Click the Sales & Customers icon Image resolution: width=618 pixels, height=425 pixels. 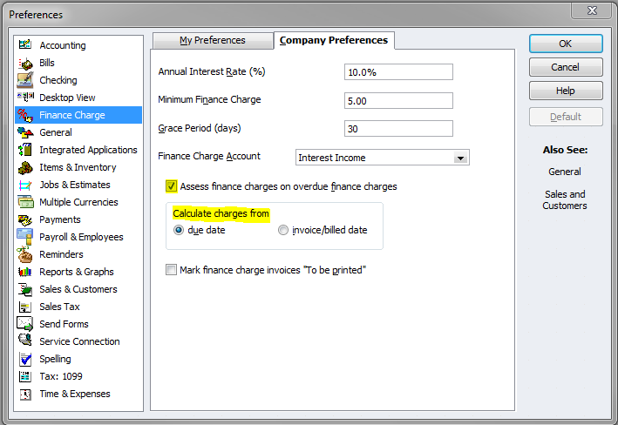(25, 289)
